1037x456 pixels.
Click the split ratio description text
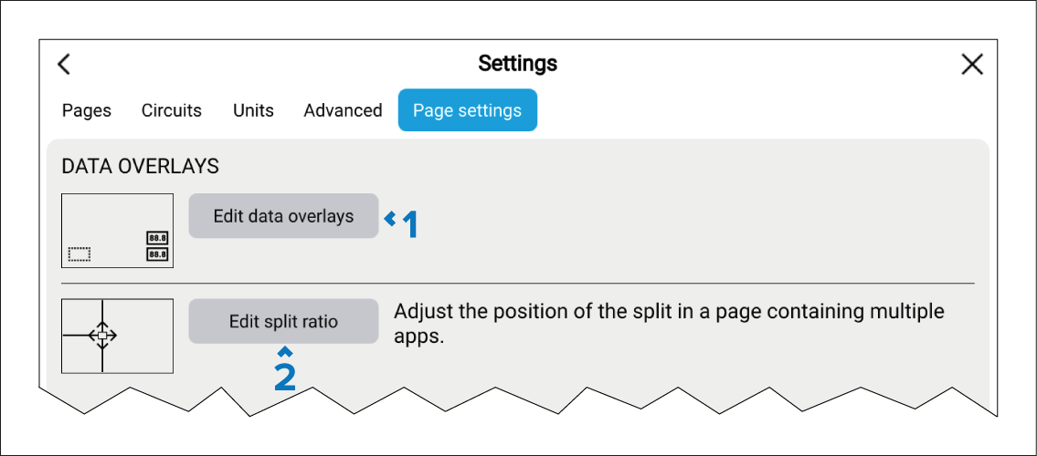668,323
